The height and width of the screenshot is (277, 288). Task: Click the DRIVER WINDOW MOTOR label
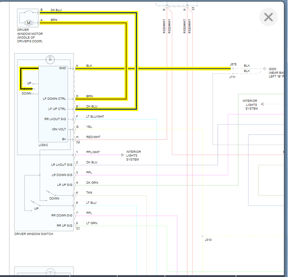coord(30,36)
